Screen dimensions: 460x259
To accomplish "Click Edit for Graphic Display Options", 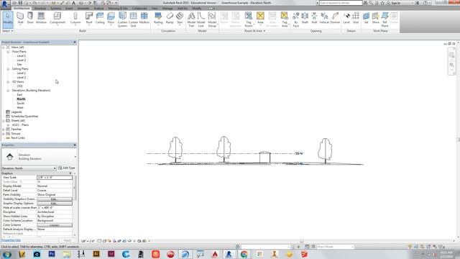I will (x=55, y=203).
